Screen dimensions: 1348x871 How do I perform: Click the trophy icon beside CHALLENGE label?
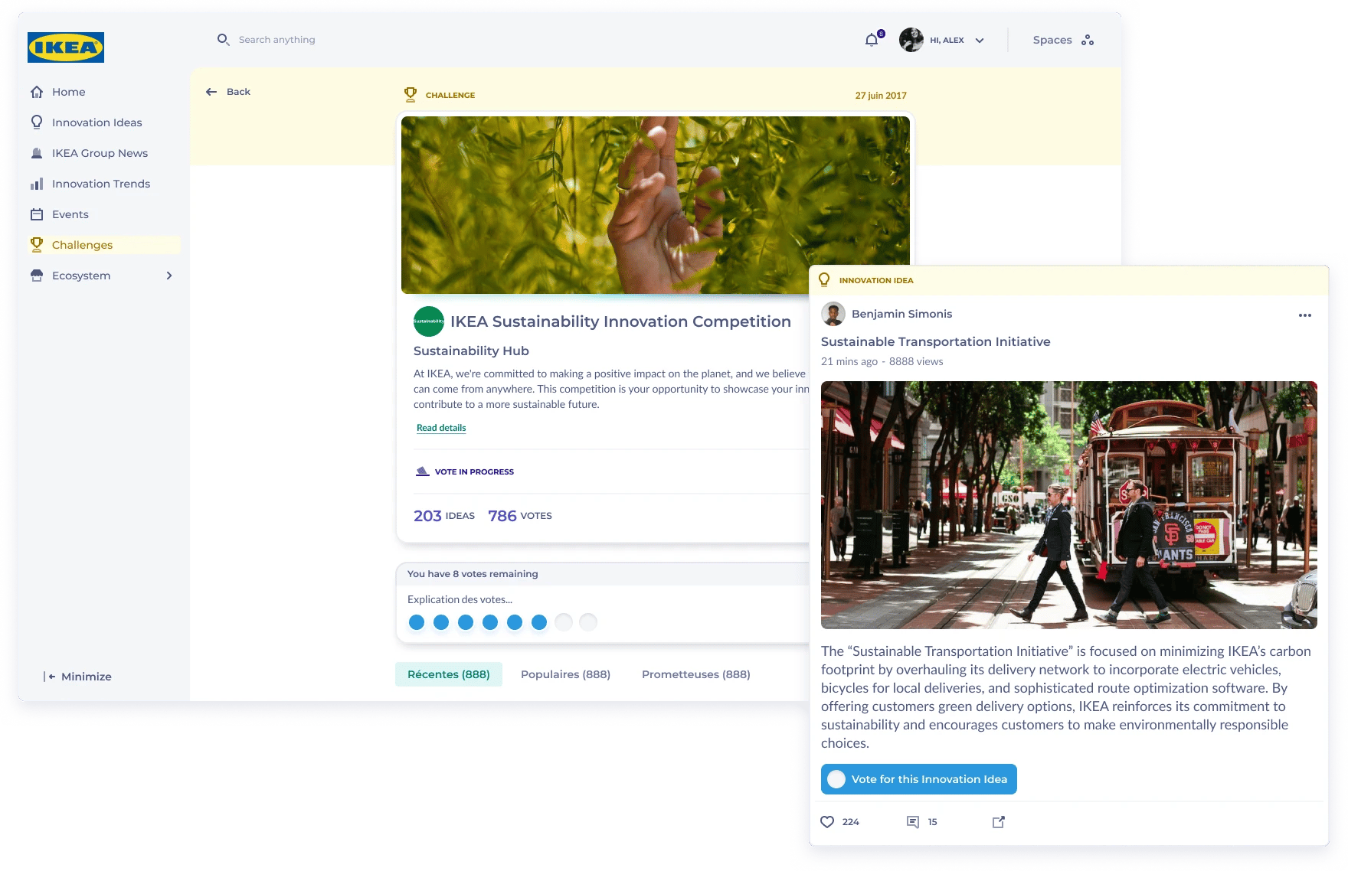(411, 95)
